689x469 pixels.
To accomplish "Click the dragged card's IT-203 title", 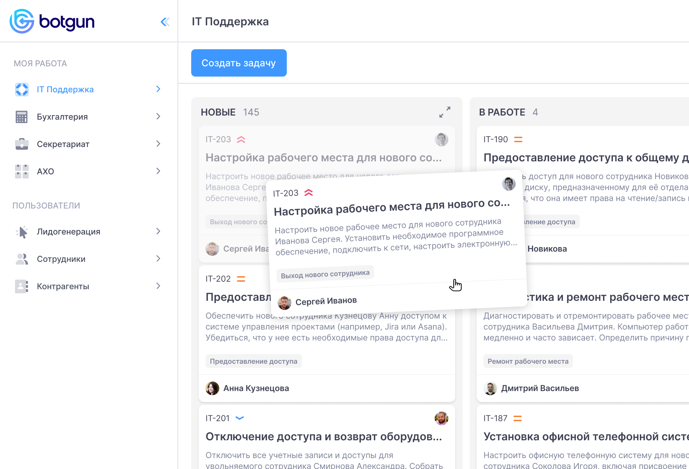I will click(392, 207).
